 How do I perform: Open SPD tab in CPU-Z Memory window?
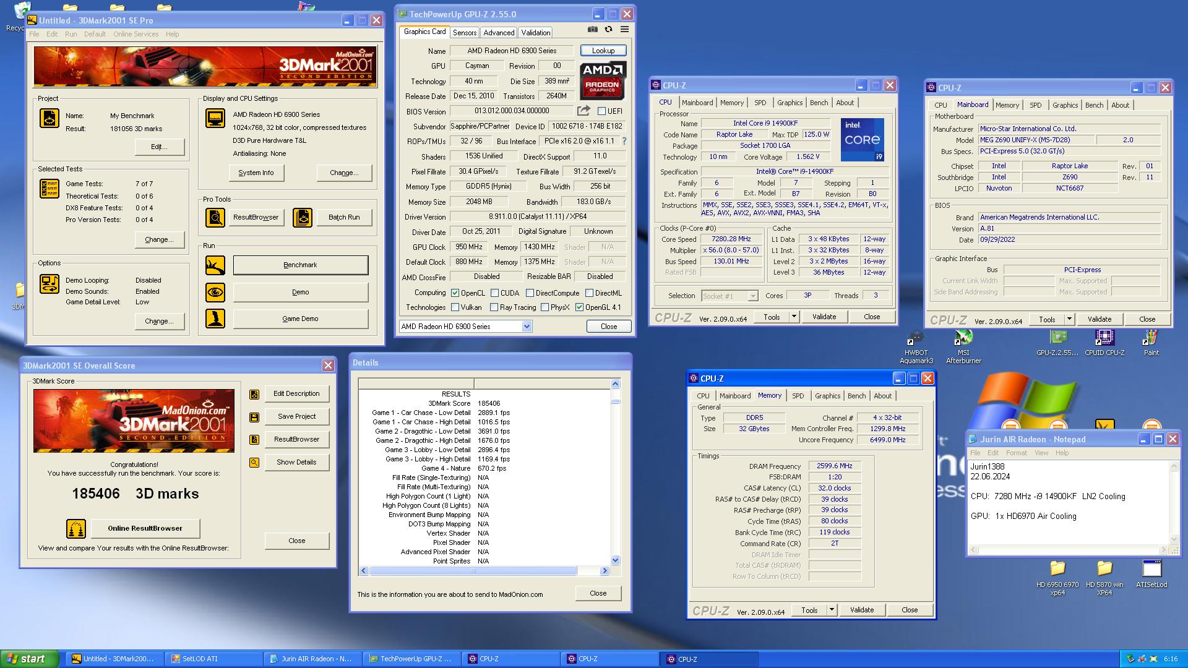(798, 396)
